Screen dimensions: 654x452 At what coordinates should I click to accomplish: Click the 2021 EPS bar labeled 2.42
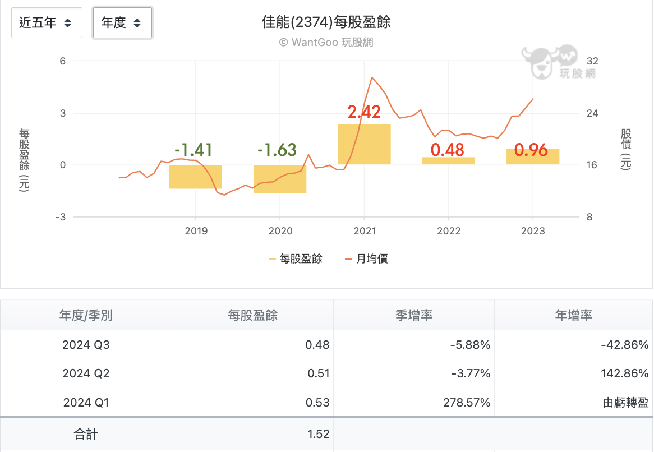[x=364, y=144]
